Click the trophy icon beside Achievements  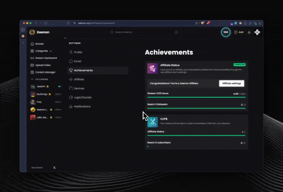coord(71,70)
